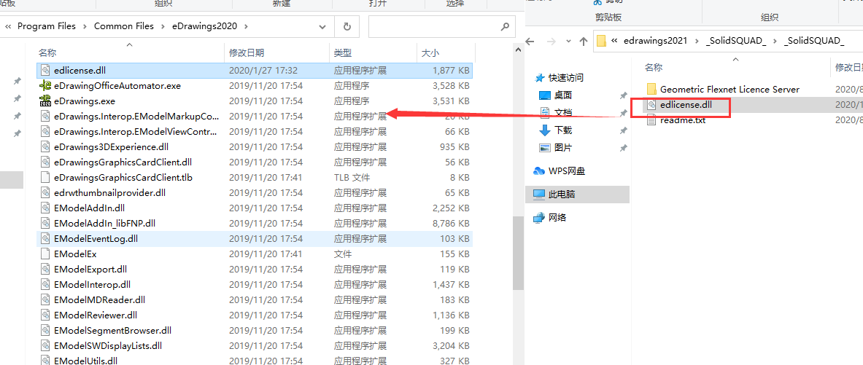Select 此电脑 (This PC) in navigation pane
863x365 pixels.
(561, 195)
